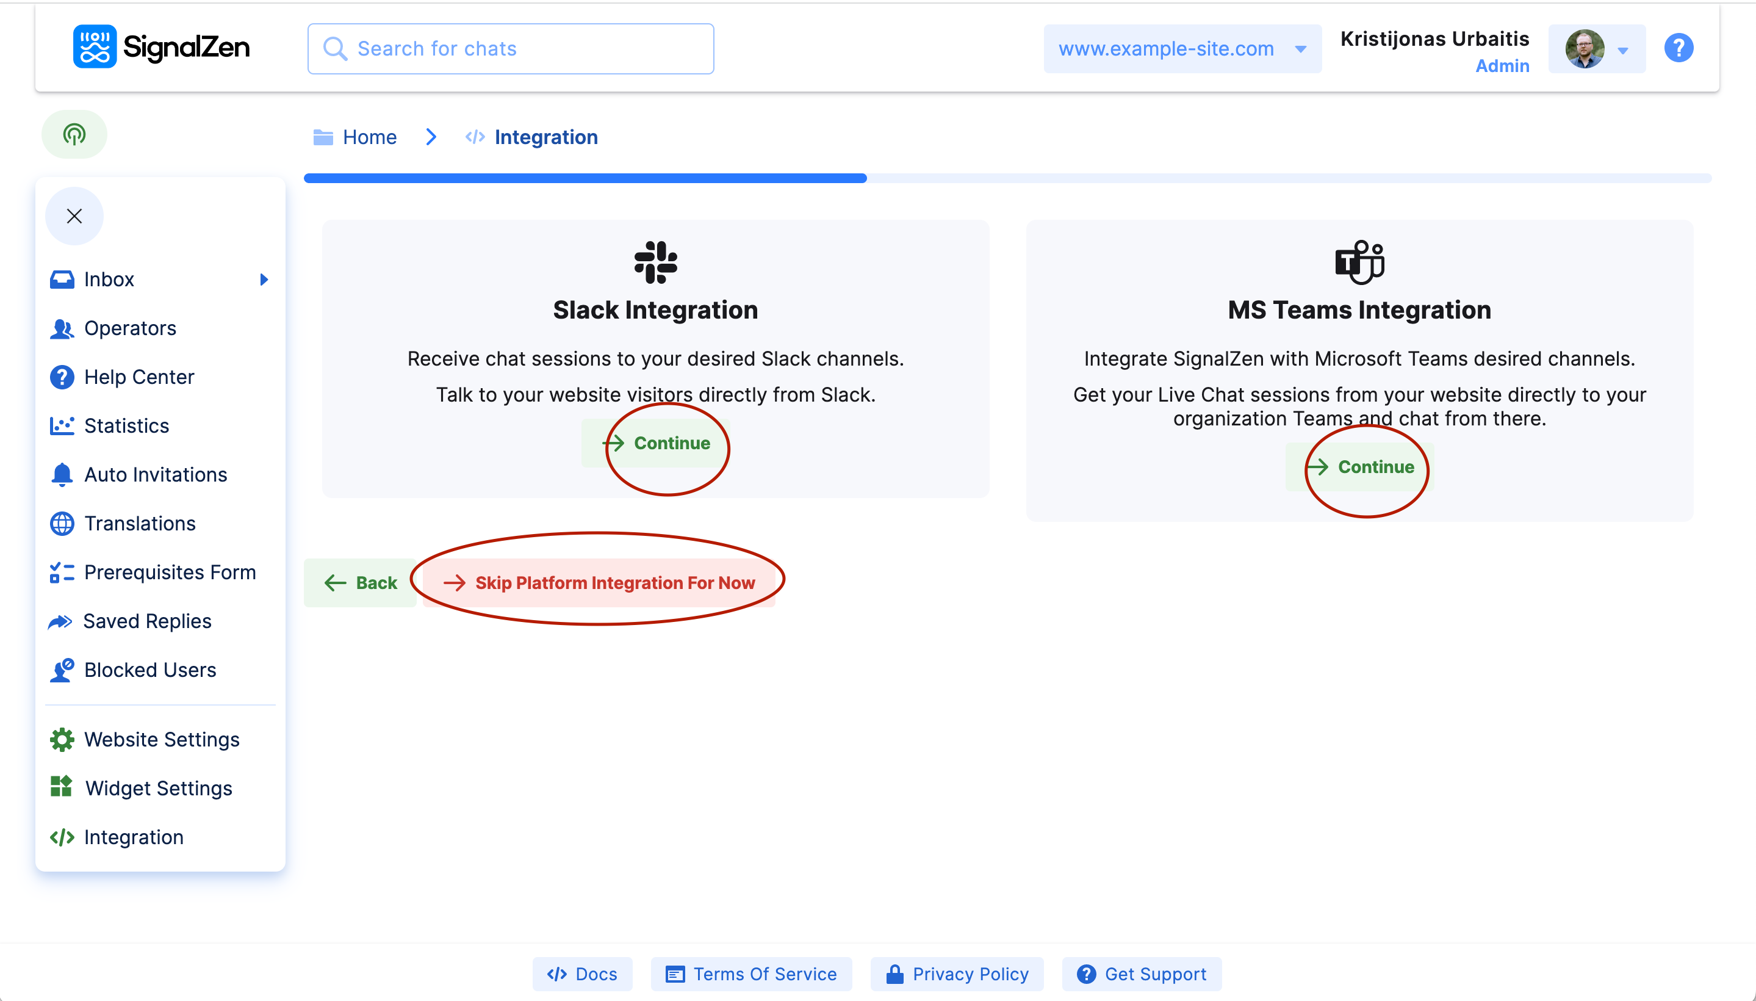Open Blocked Users page

click(x=149, y=670)
